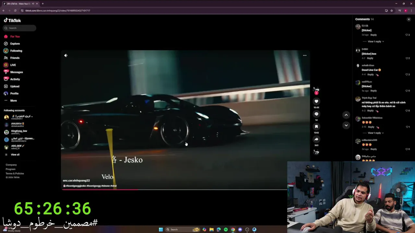Click the comments bubble icon
415x233 pixels.
pyautogui.click(x=316, y=114)
